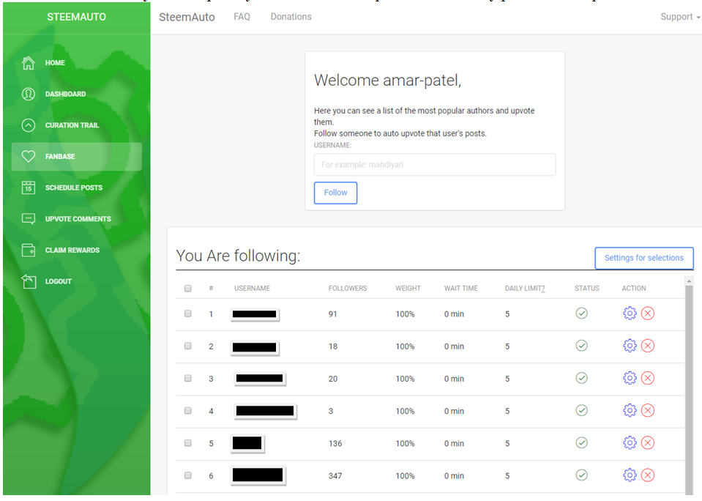Click the FOLLOWERS column header
The image size is (702, 501).
(348, 288)
